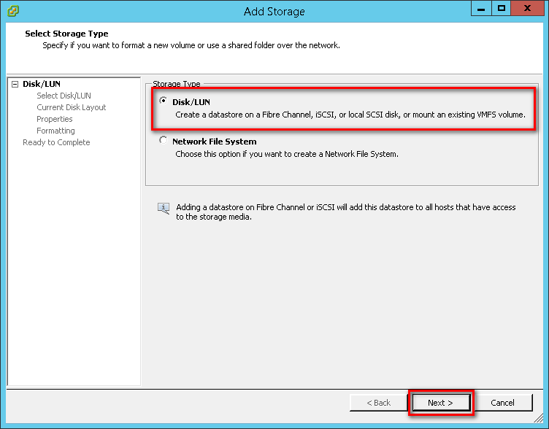Click the Cancel button
The height and width of the screenshot is (429, 549).
pos(502,403)
